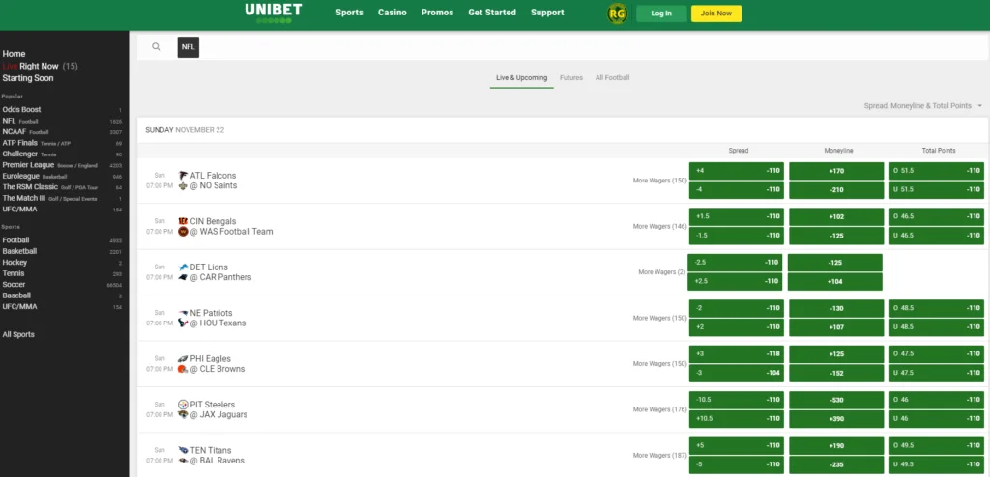Click the NE Patriots team logo
The image size is (990, 477).
183,313
